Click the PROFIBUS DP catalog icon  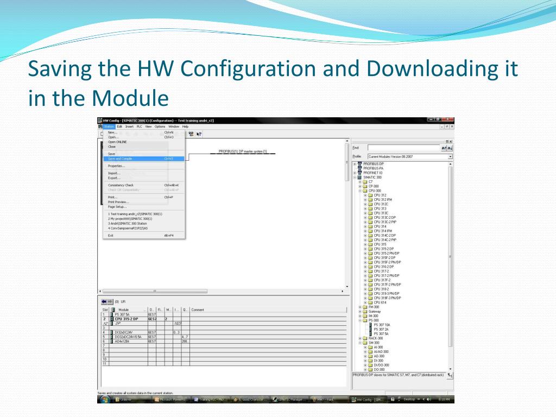(359, 163)
